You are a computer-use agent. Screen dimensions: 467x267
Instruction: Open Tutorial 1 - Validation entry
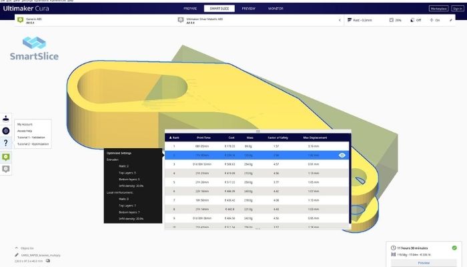[x=31, y=138]
